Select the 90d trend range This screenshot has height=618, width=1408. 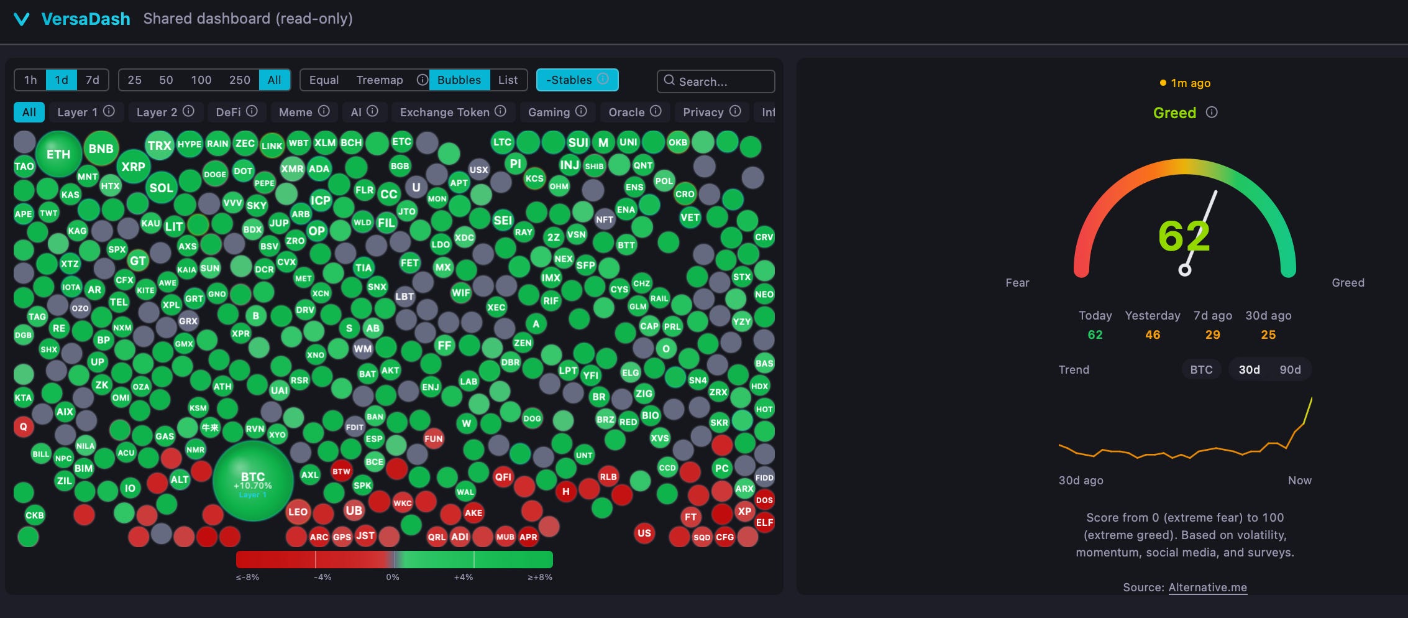1290,369
